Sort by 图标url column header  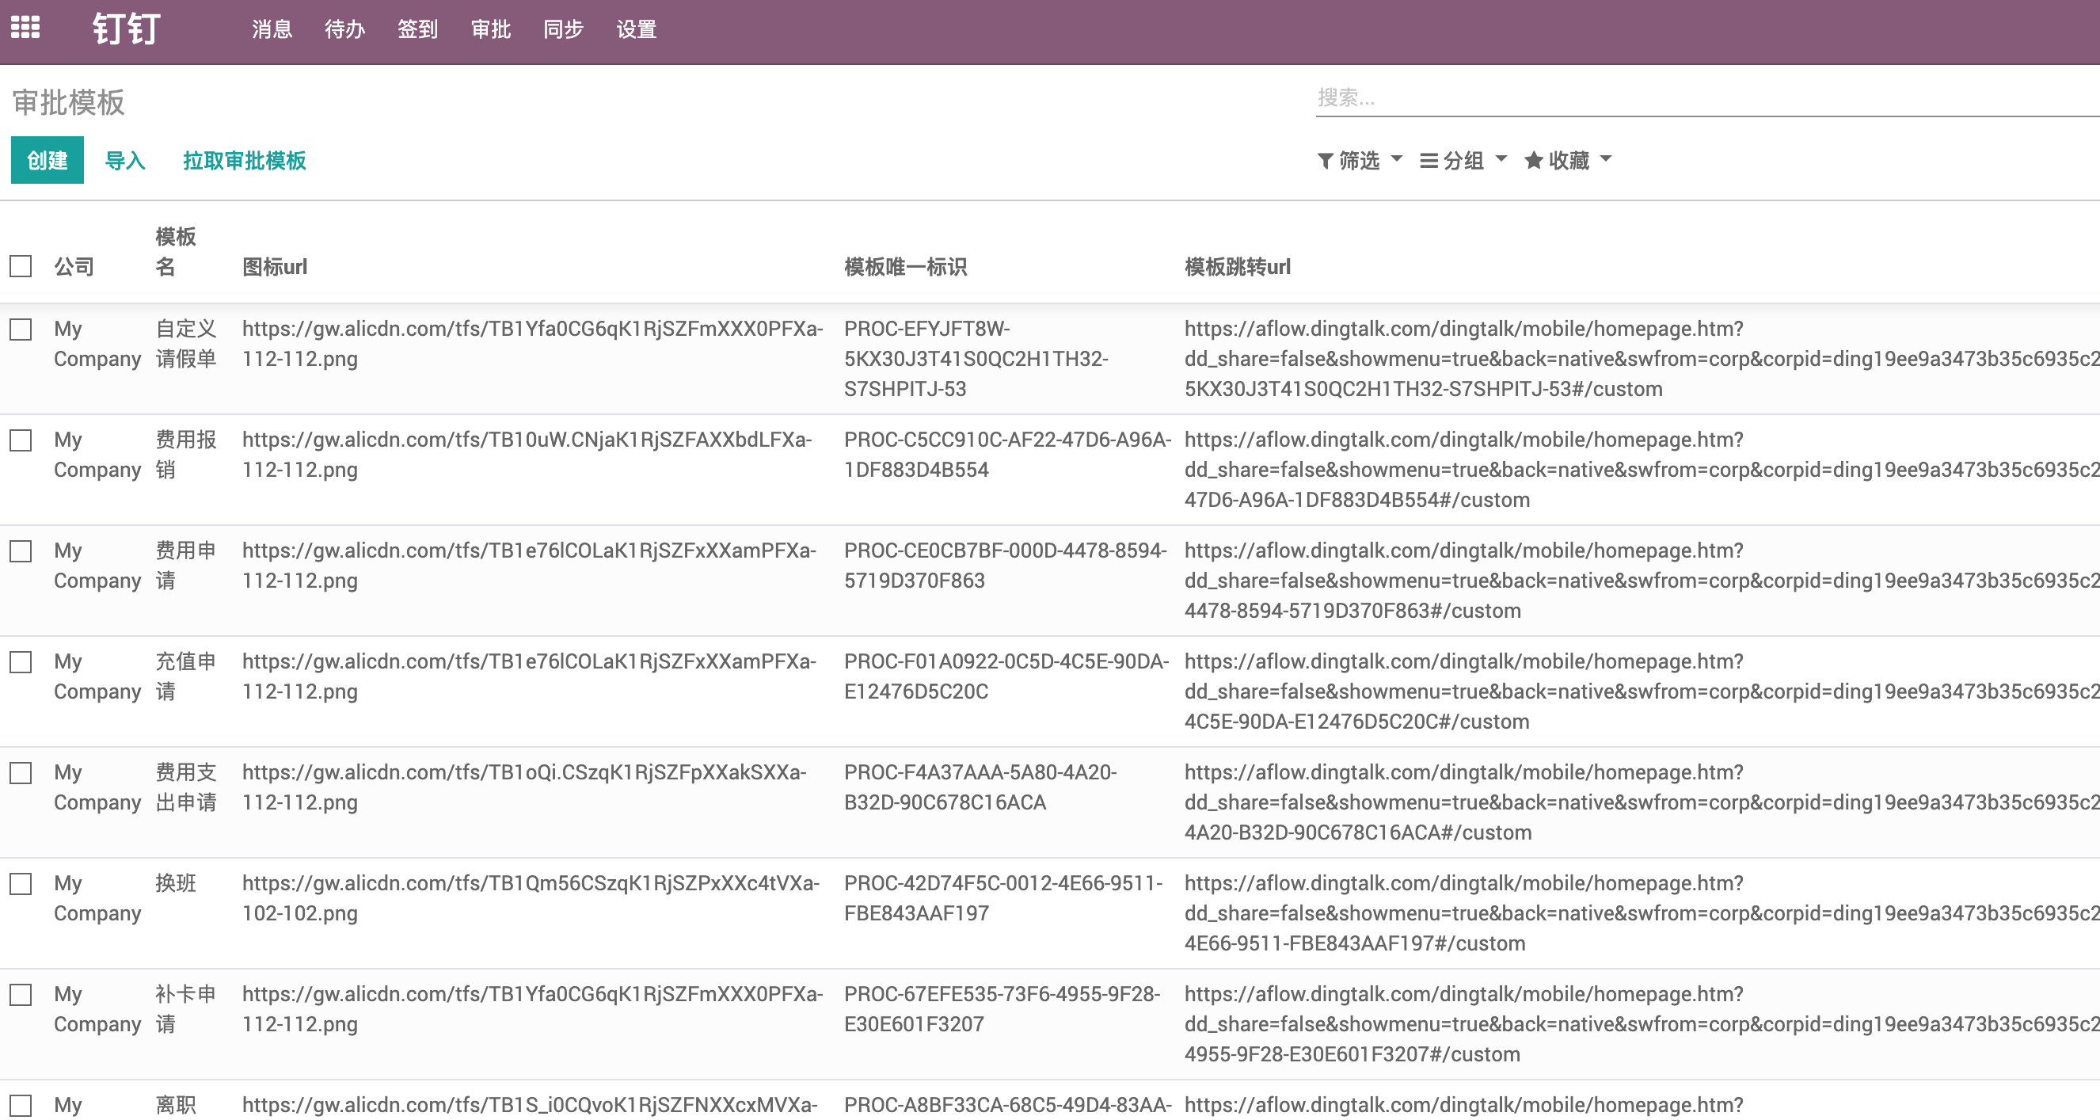(x=275, y=266)
